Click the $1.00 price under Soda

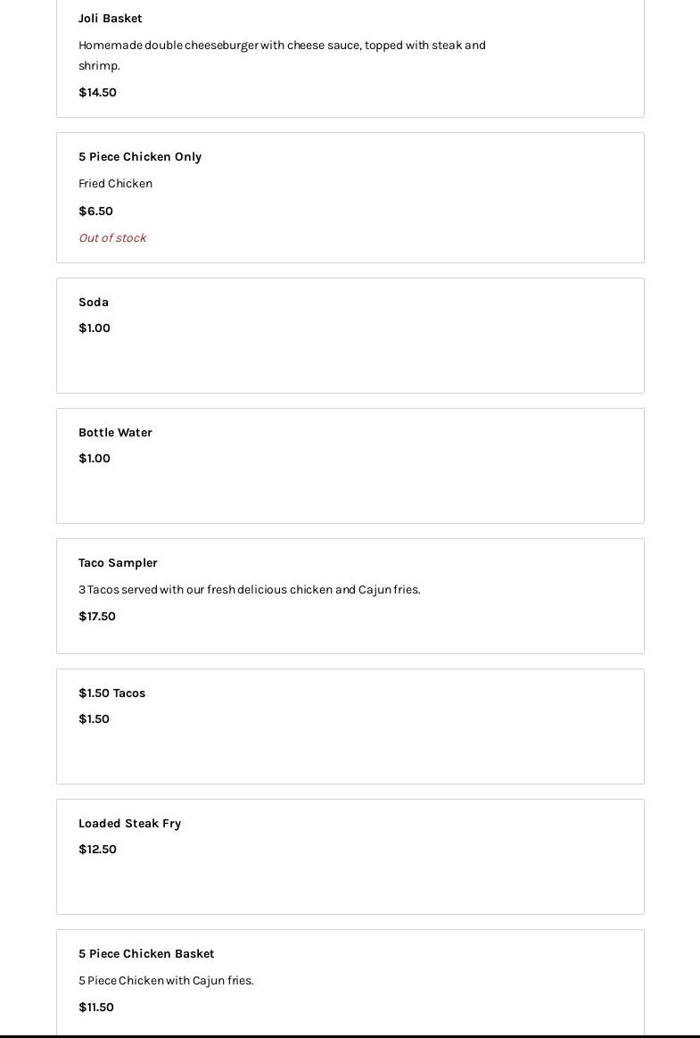pos(95,328)
